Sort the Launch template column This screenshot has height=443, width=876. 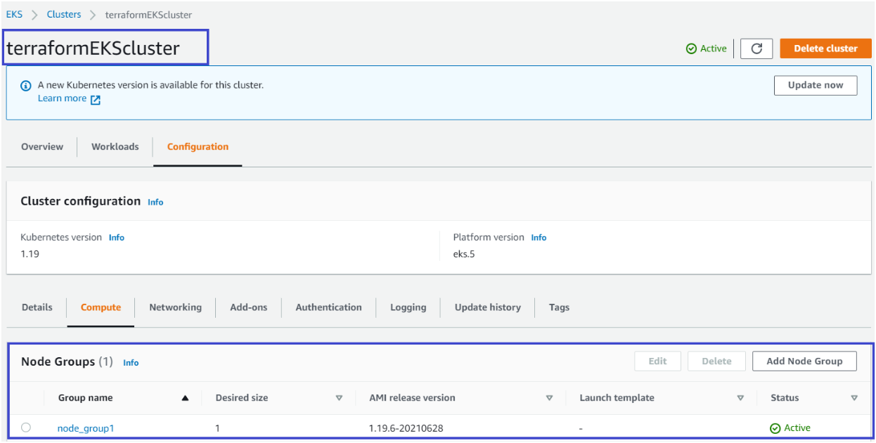pyautogui.click(x=740, y=398)
